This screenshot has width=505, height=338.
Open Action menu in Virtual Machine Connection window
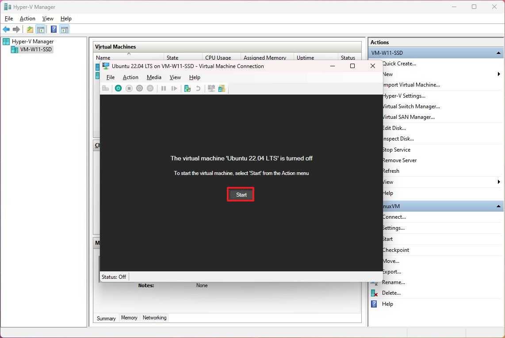130,77
